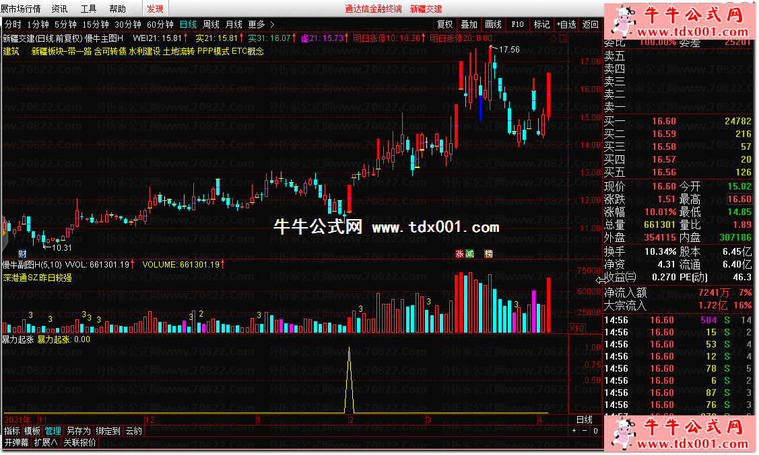Screen dimensions: 759x455
Task: Click the 开弹幕 button
Action: tap(17, 442)
